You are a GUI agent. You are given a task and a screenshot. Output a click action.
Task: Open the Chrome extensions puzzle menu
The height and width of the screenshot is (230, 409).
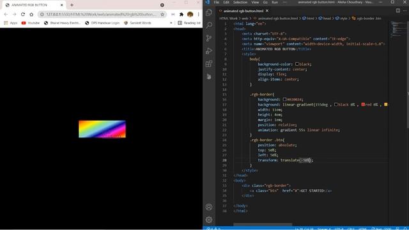tap(181, 14)
